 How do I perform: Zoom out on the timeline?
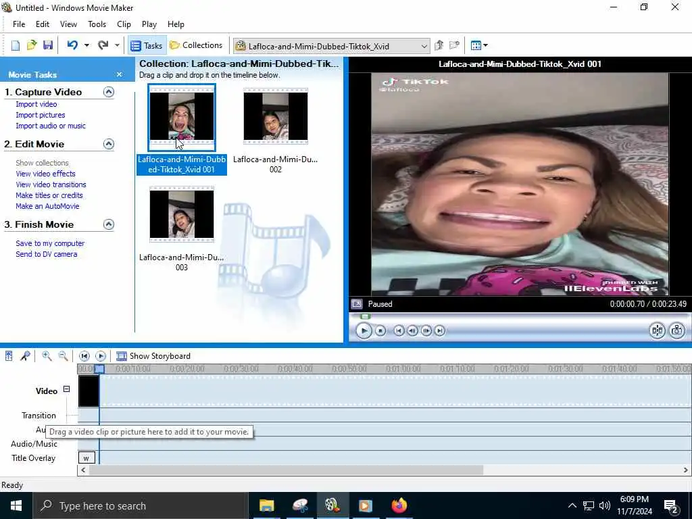click(63, 356)
